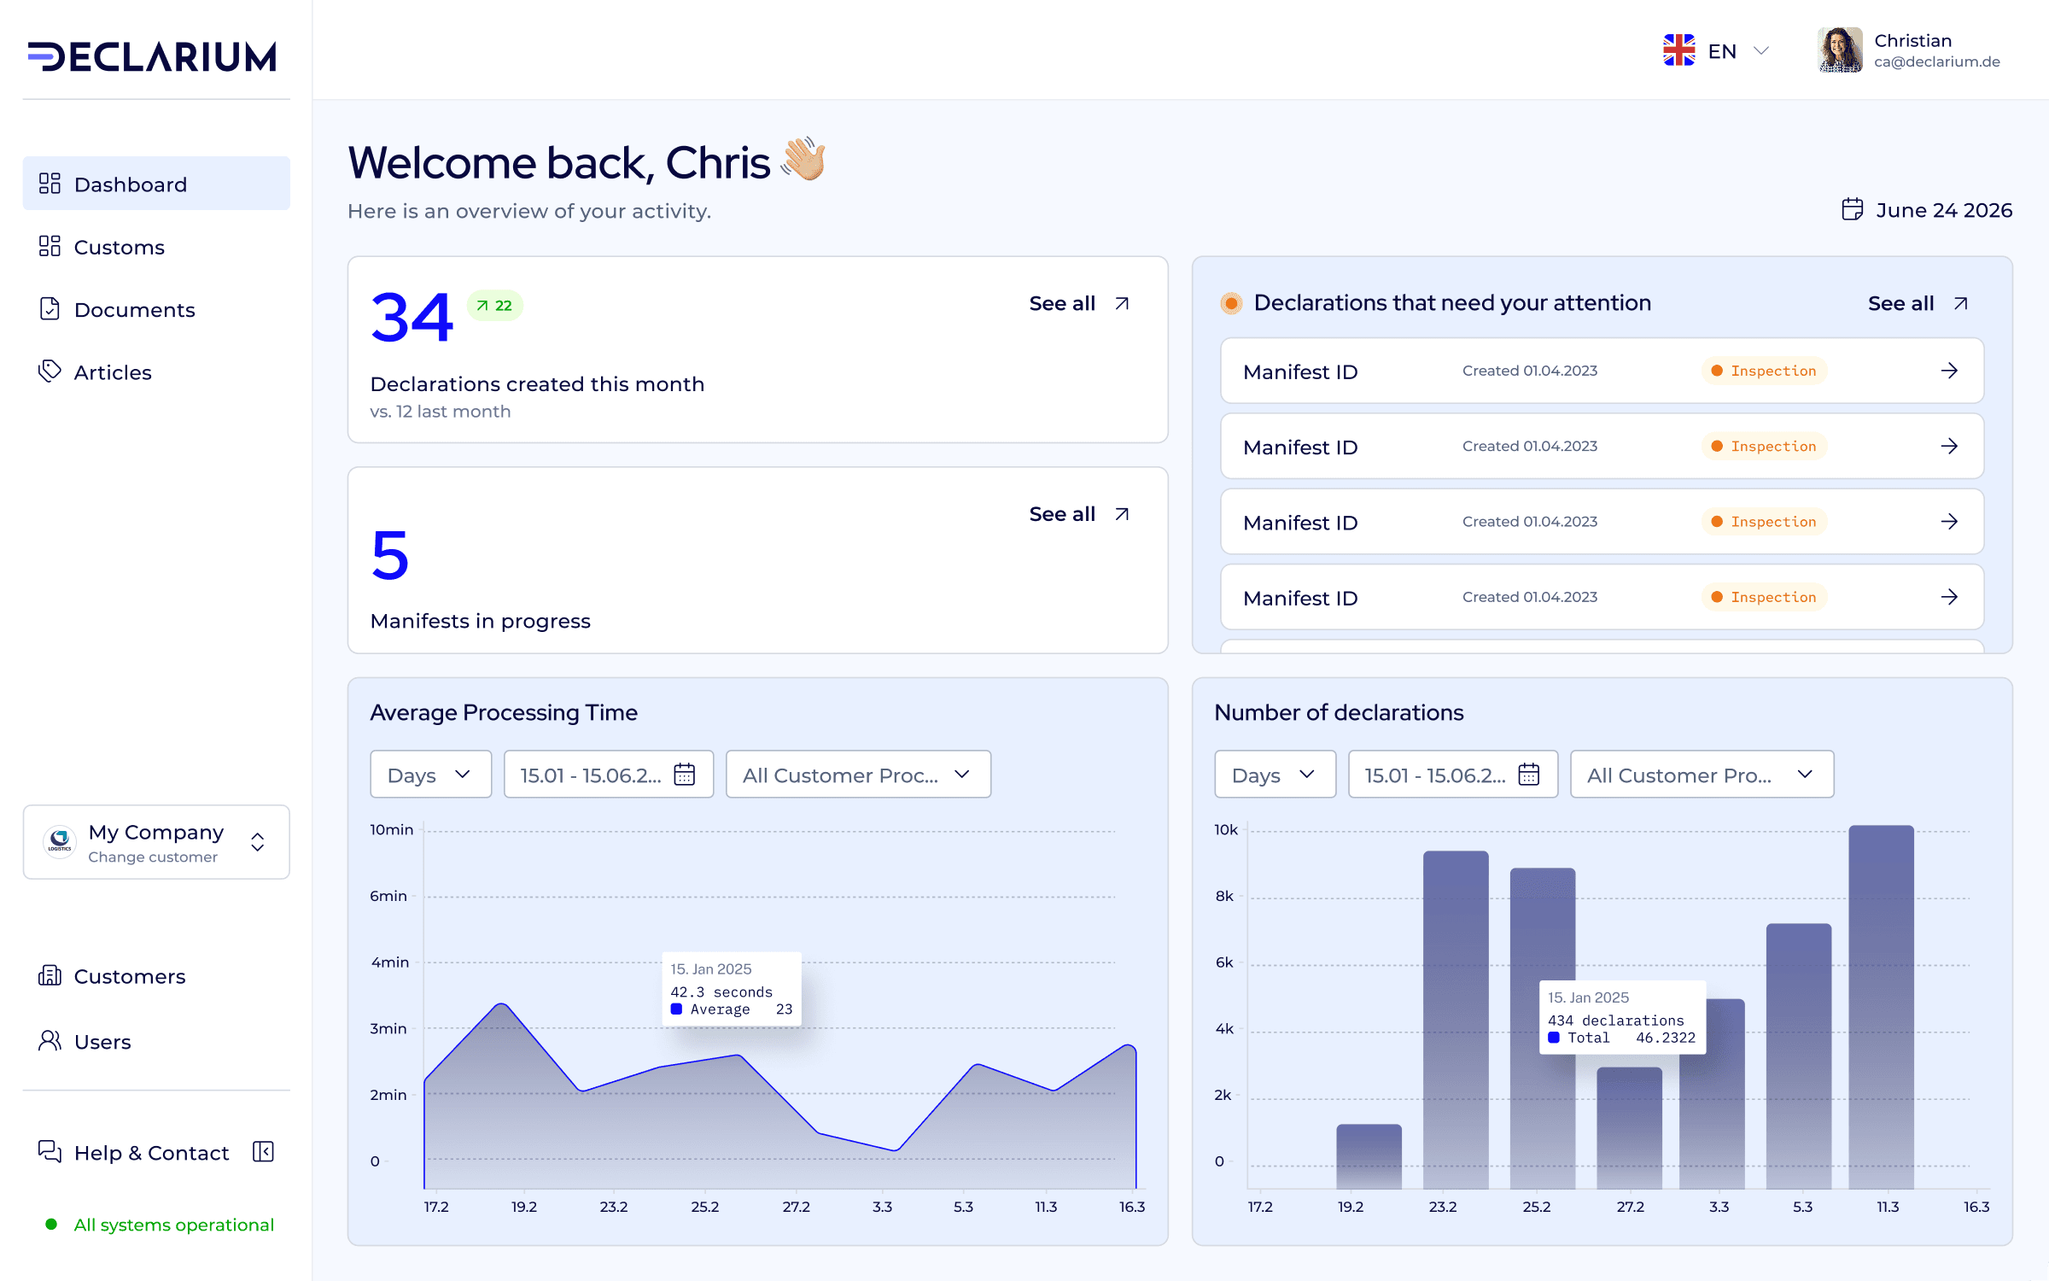Viewport: 2049px width, 1281px height.
Task: Click arrow icon beside attention See all
Action: (1961, 303)
